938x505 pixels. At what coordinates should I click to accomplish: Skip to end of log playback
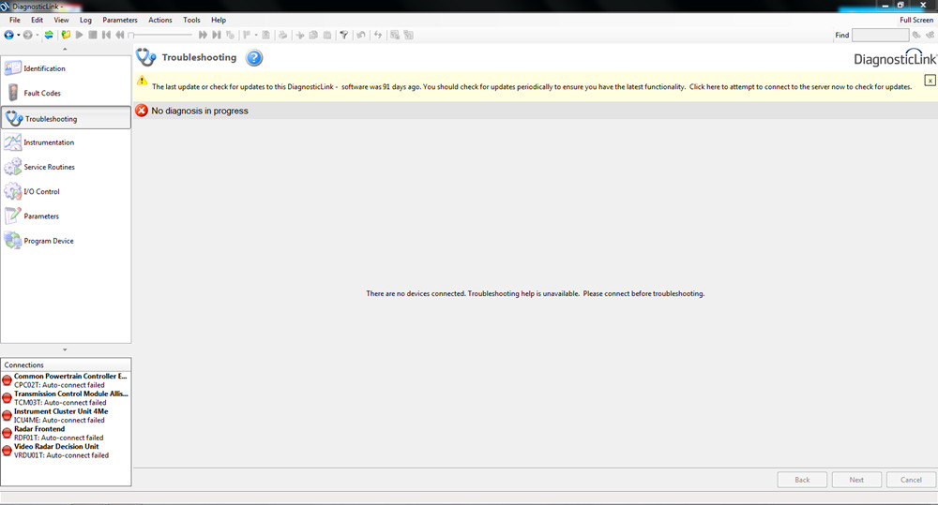pos(217,36)
